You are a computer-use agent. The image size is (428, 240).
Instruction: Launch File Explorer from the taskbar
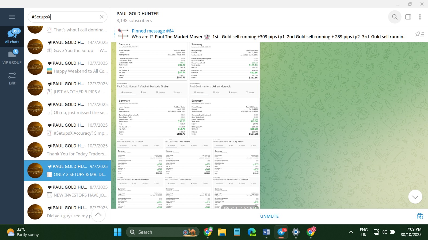(x=222, y=232)
